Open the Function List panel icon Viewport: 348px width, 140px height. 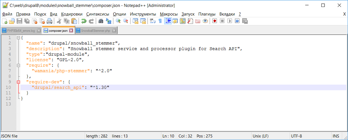190,21
